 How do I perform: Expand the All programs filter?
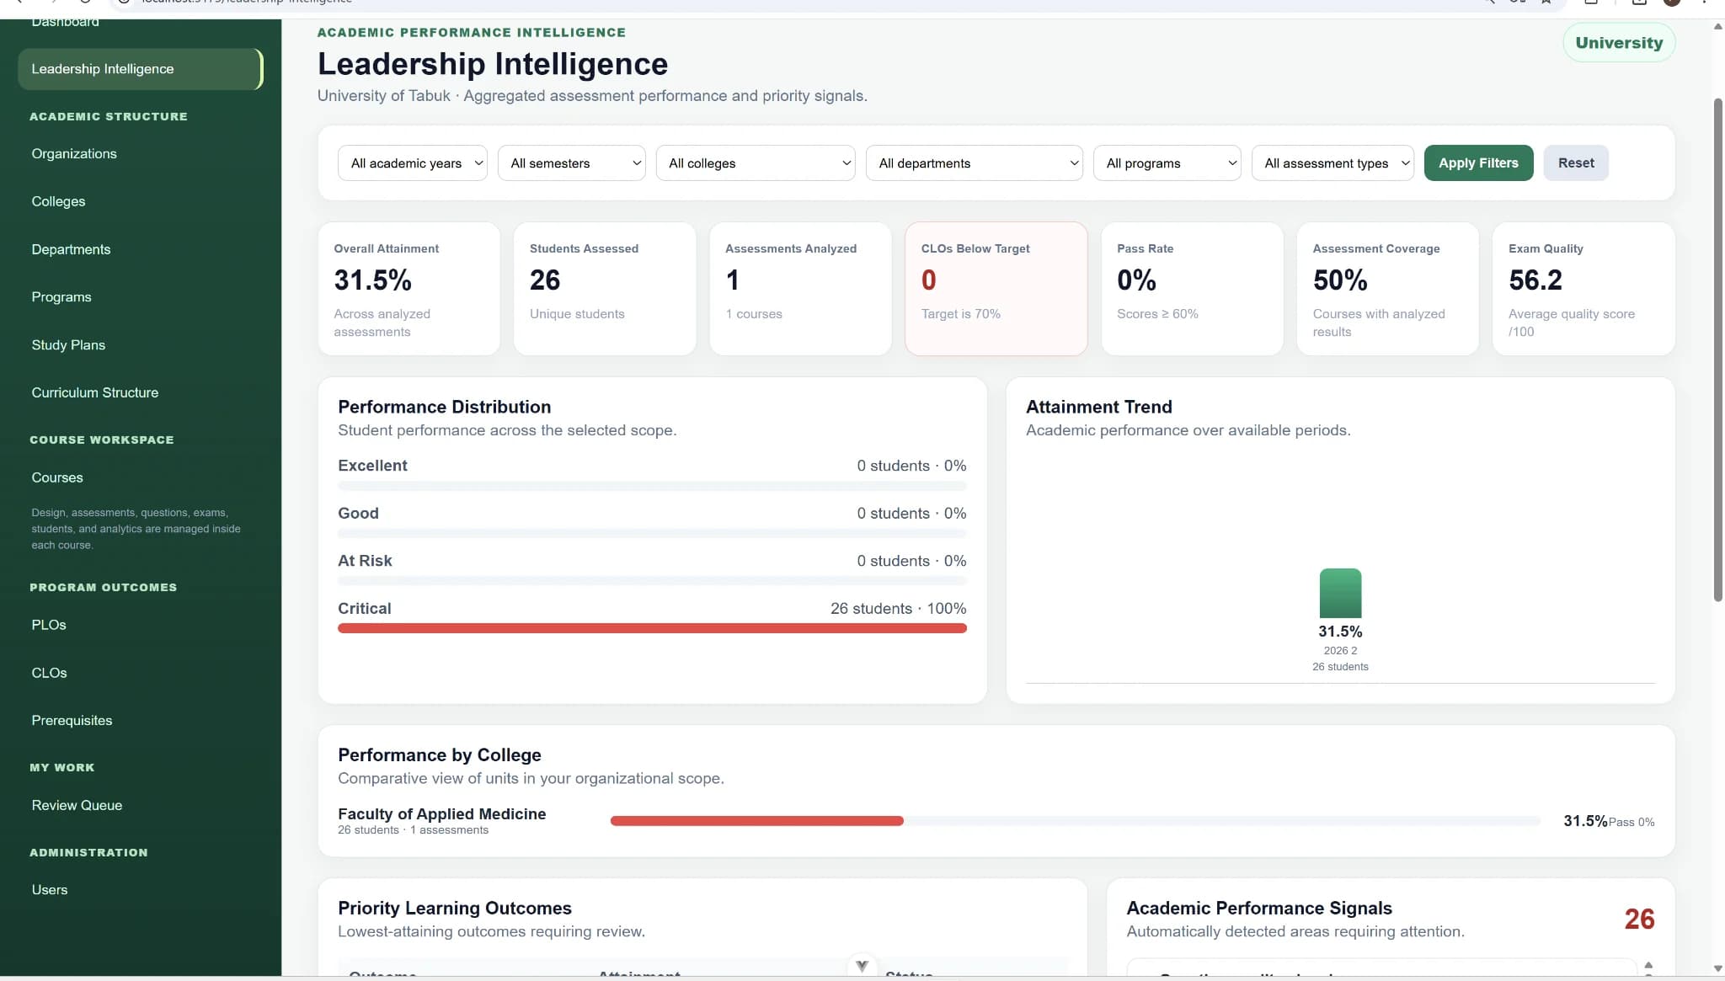pyautogui.click(x=1167, y=163)
